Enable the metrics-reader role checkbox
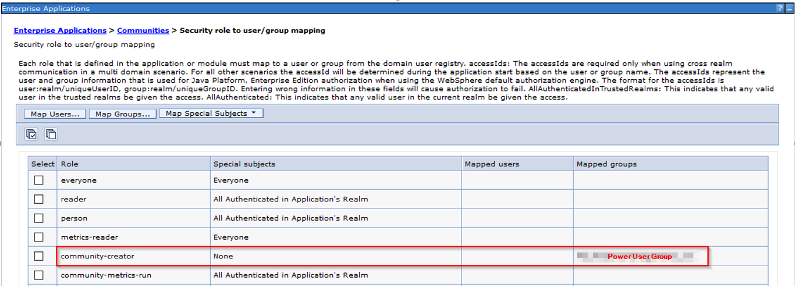This screenshot has height=286, width=795. click(39, 237)
